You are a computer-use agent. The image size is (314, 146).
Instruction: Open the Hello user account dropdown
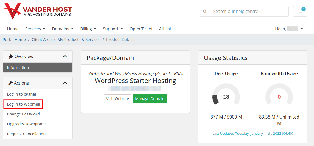[x=289, y=29]
